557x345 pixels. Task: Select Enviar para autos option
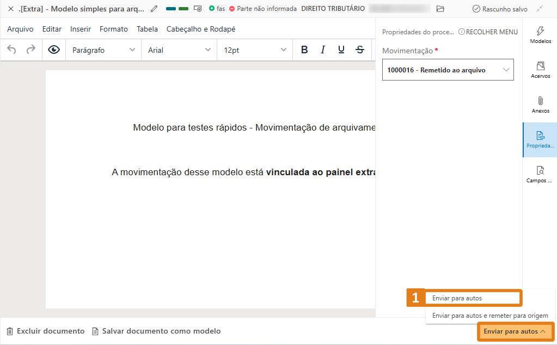pyautogui.click(x=473, y=298)
